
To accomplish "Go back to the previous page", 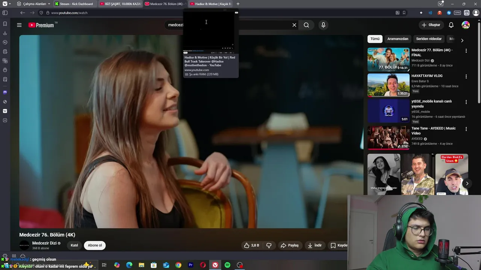I will [23, 13].
